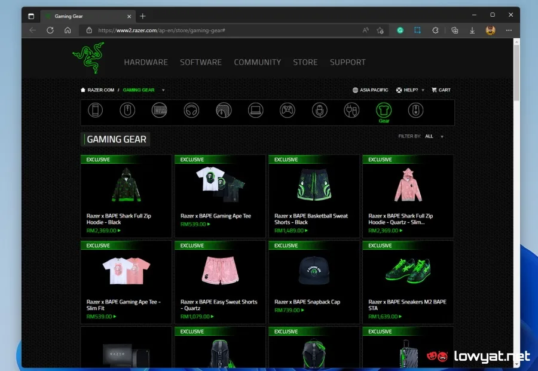Image resolution: width=538 pixels, height=371 pixels.
Task: Open the SOFTWARE menu
Action: pos(201,62)
